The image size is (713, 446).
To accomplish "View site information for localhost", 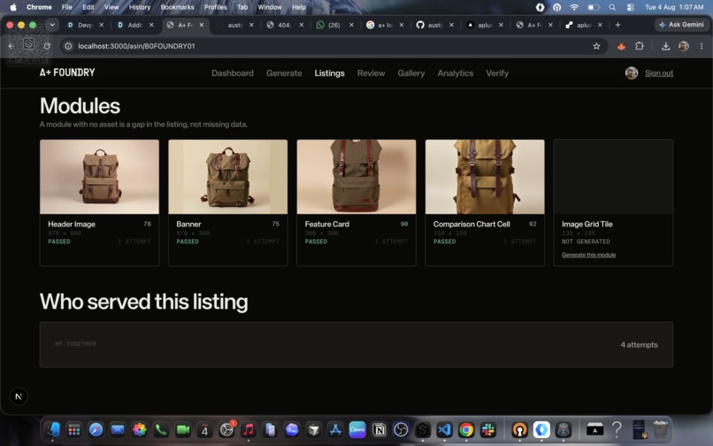I will click(68, 46).
